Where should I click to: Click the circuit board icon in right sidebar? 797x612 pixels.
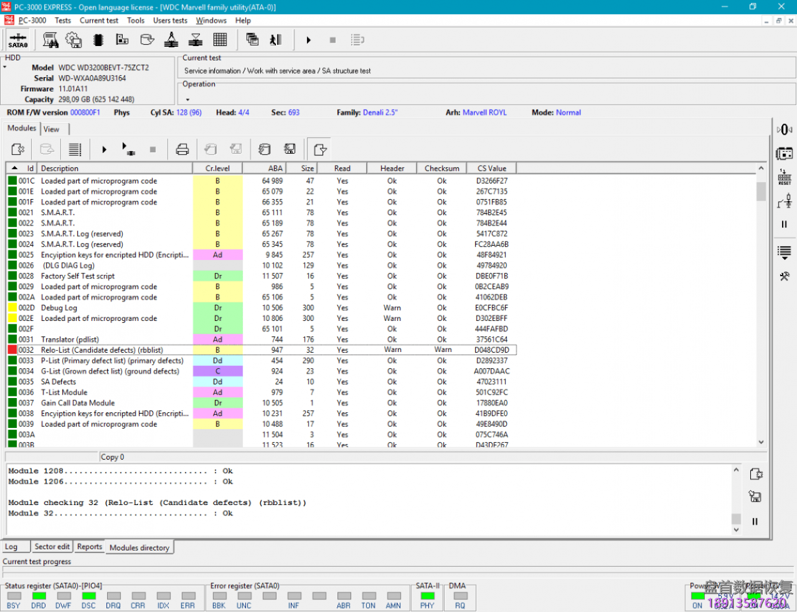click(x=784, y=153)
